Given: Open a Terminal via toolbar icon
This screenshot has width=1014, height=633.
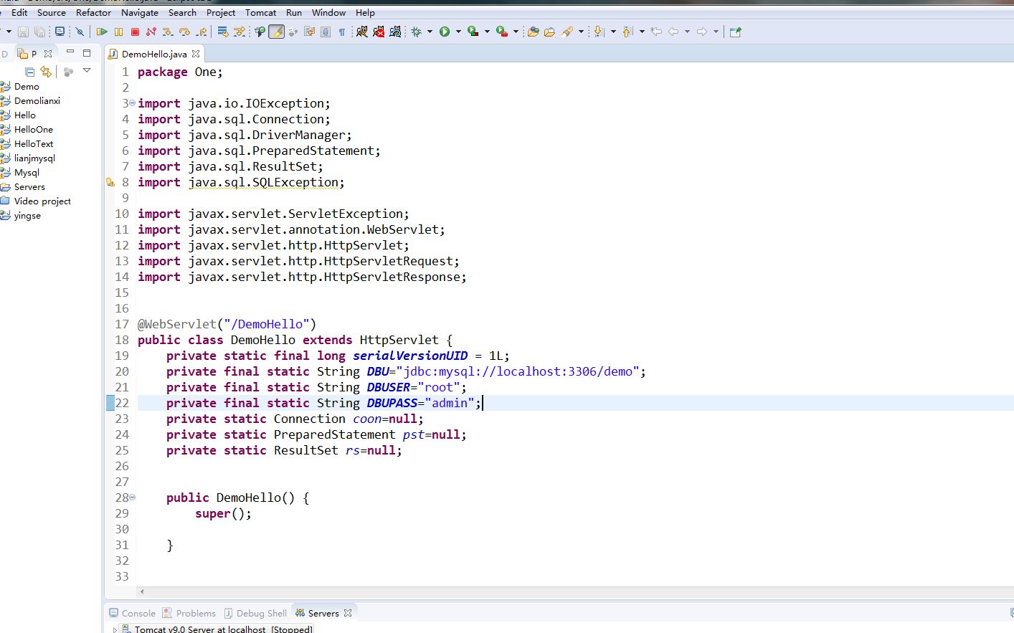Looking at the screenshot, I should 60,32.
